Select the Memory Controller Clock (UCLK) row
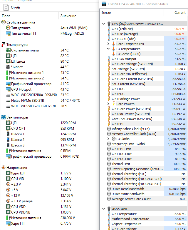The width and height of the screenshot is (188, 230). (x=144, y=134)
